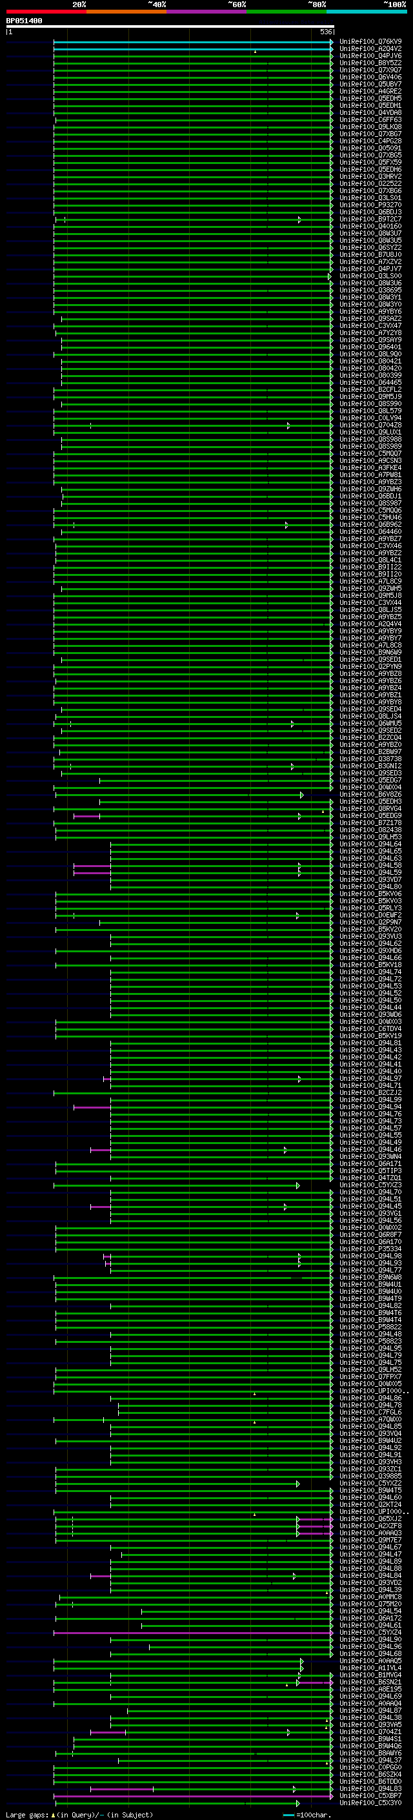The image size is (413, 1820).
Task: Select label UniRef100_C4PG28
Action: pos(370,141)
